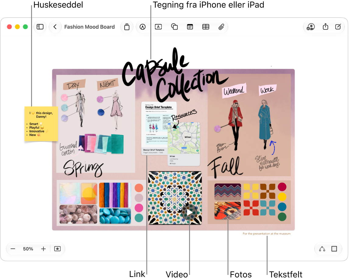
Task: Share the board
Action: coord(326,27)
